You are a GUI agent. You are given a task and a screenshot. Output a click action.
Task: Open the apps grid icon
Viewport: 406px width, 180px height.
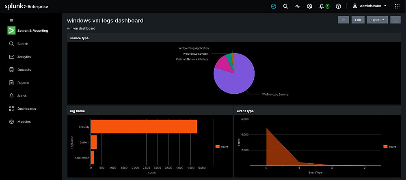coord(397,6)
